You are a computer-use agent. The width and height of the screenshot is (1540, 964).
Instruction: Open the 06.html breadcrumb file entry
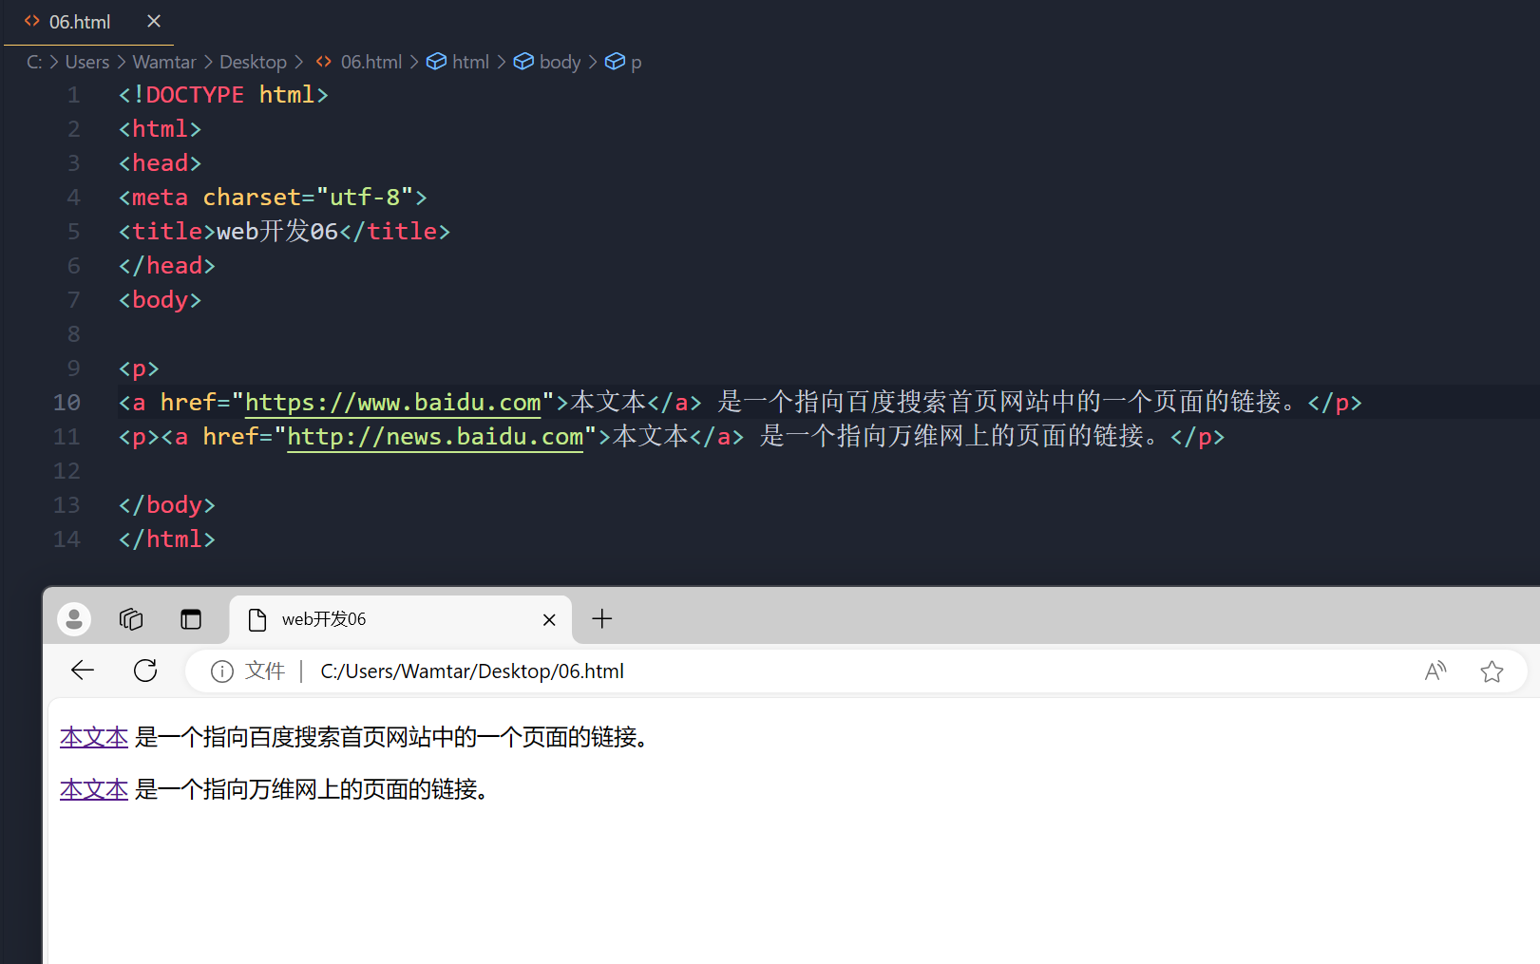point(360,62)
